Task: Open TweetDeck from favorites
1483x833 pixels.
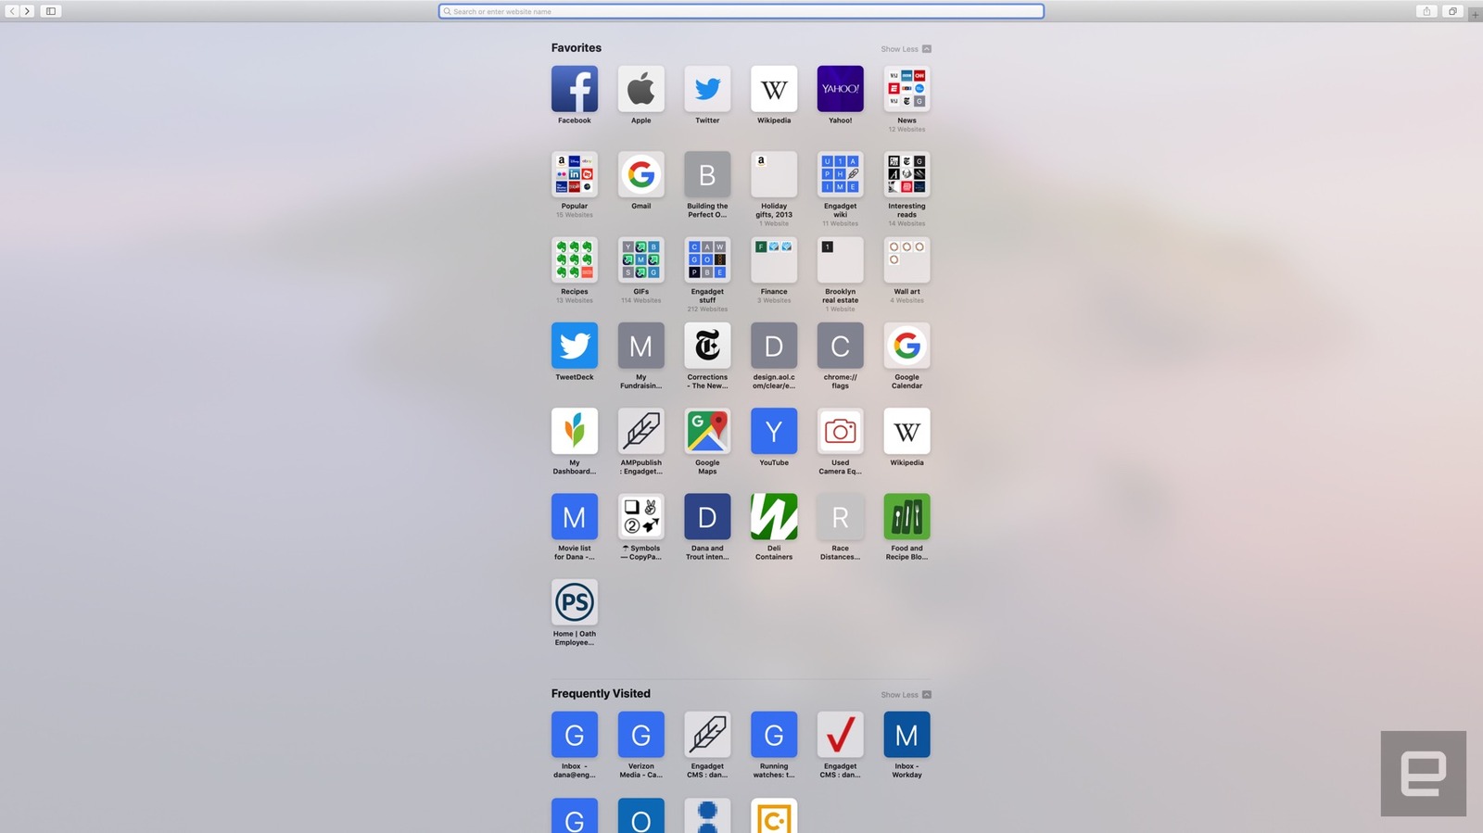Action: [574, 346]
